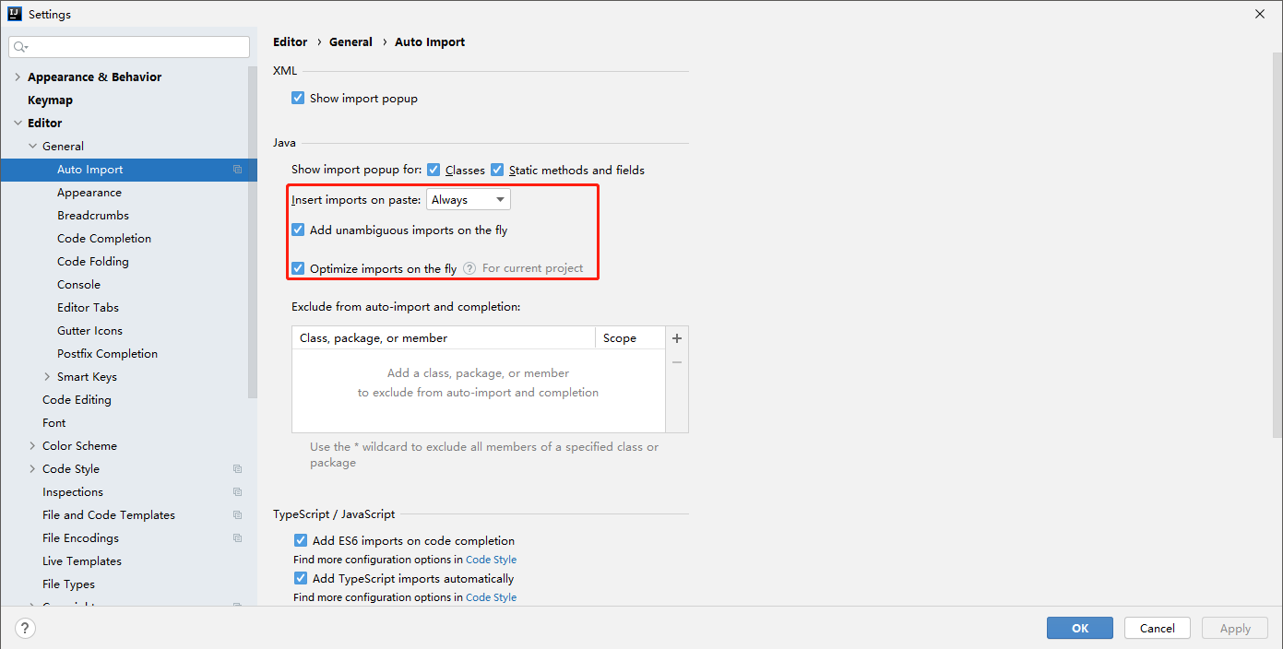Click the minus icon to remove exclusion
This screenshot has width=1283, height=649.
click(677, 362)
